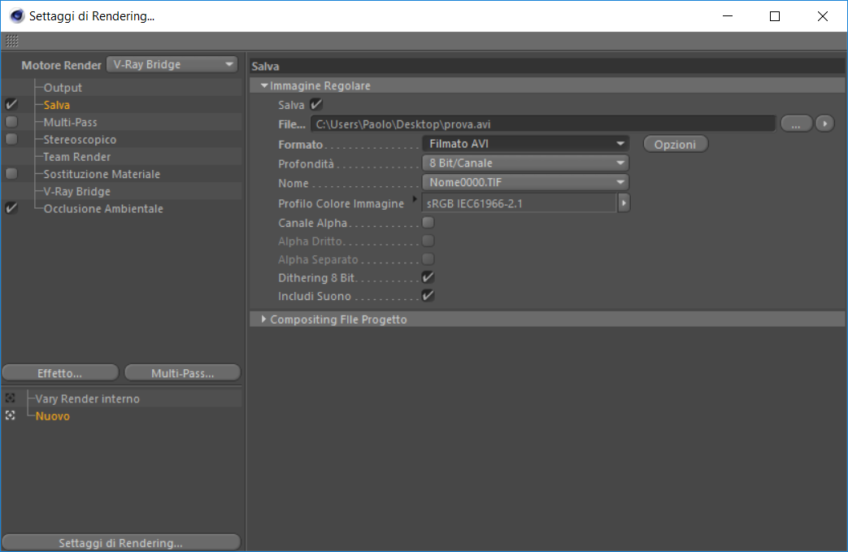The image size is (848, 552).
Task: Click the Opzioni button next to Formato
Action: pos(675,145)
